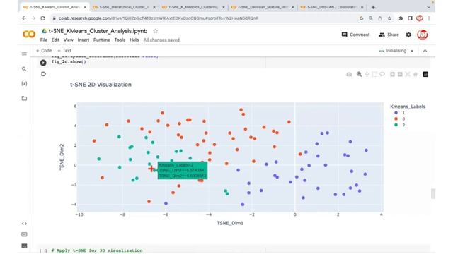
Task: Open the Edit menu
Action: [55, 40]
